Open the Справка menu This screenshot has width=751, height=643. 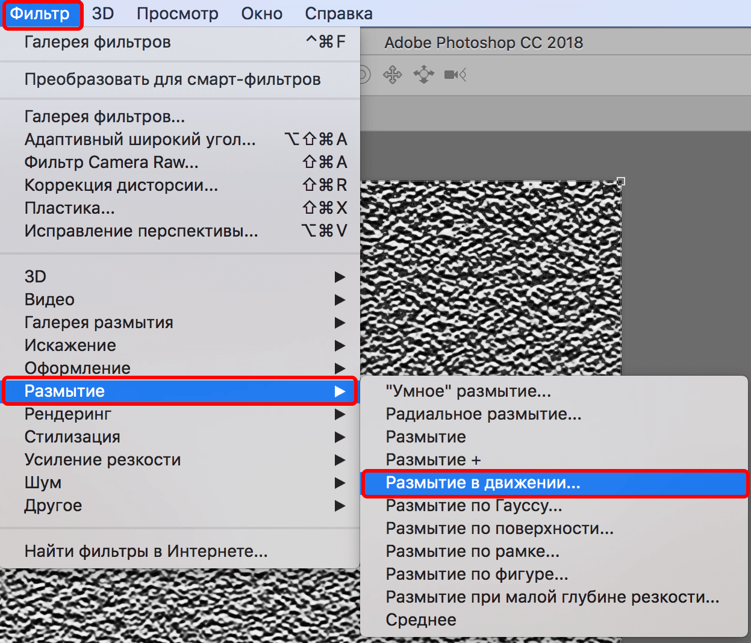click(338, 14)
